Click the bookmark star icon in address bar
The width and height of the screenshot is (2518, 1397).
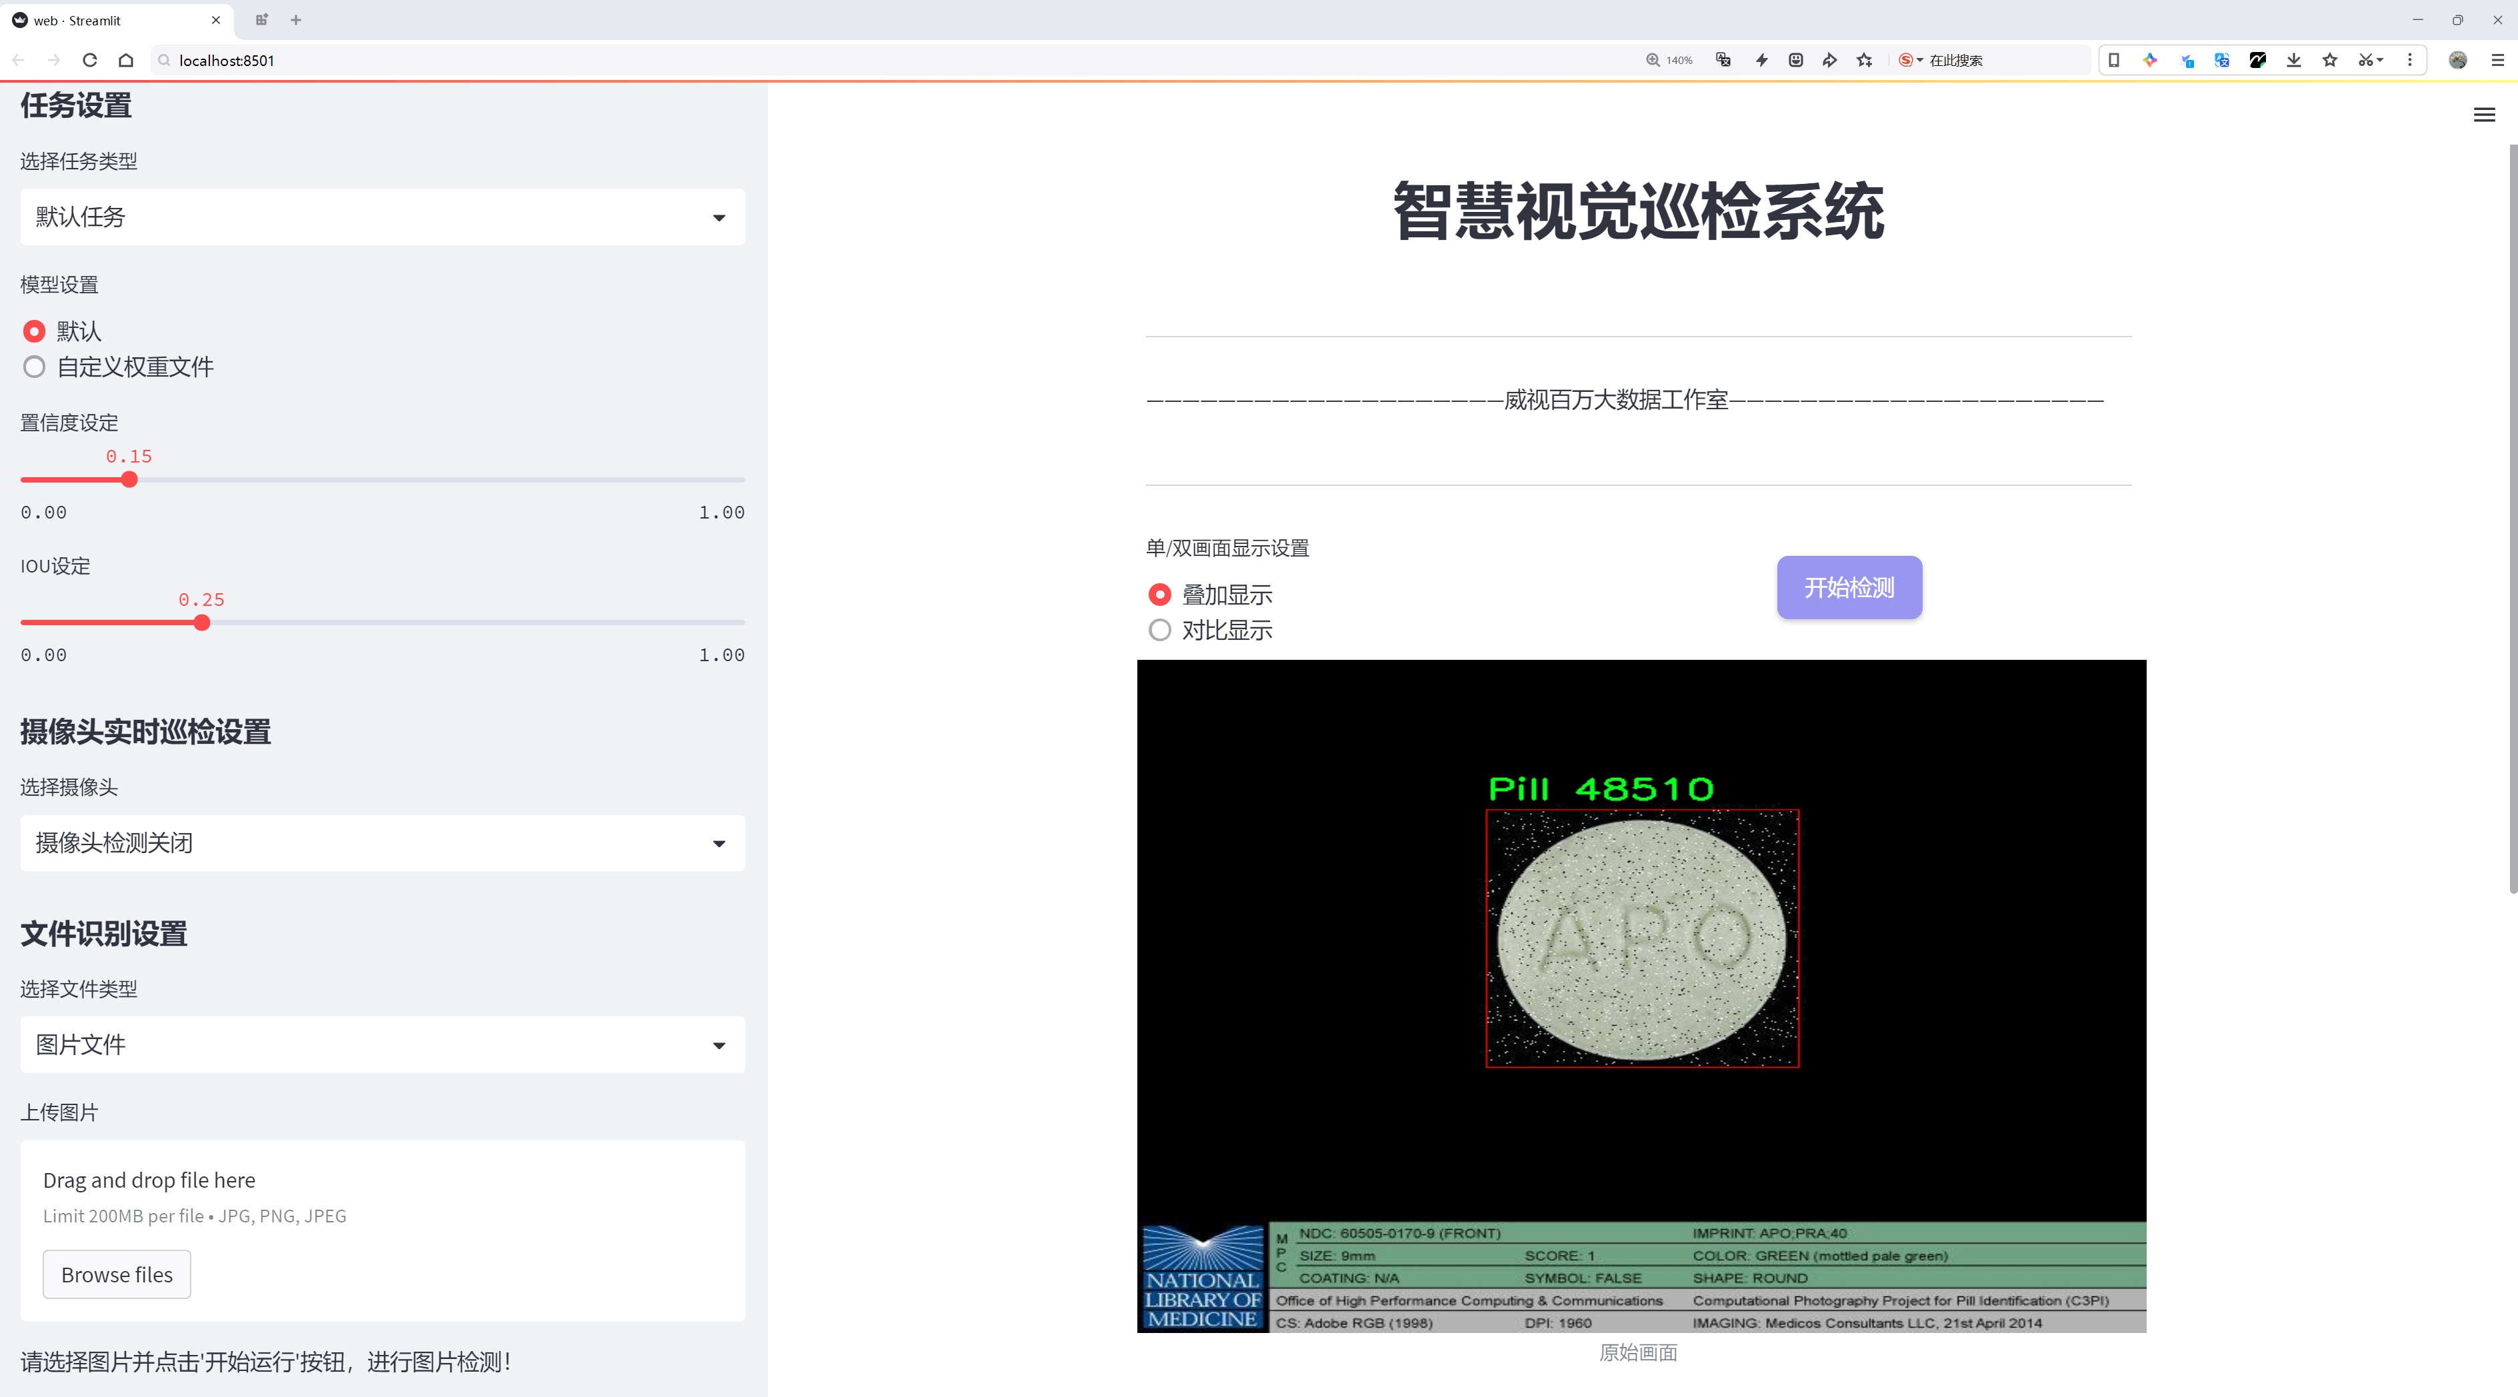pos(1865,61)
